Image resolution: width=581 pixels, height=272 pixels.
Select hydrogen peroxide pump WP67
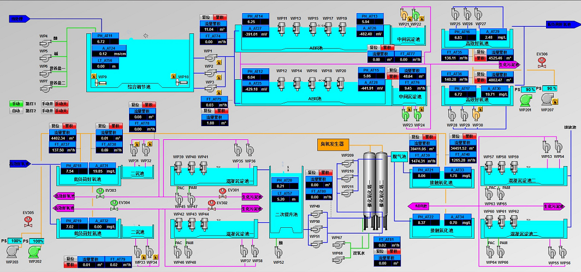[x=339, y=245]
